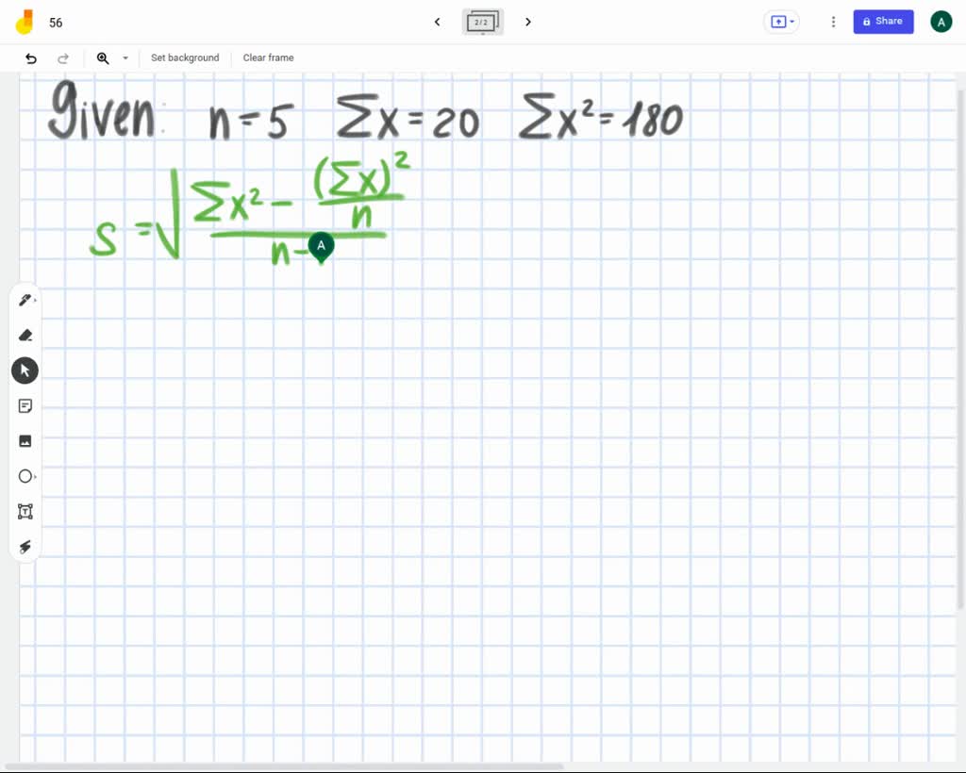Open the Set background menu
Image resolution: width=966 pixels, height=773 pixels.
tap(184, 58)
